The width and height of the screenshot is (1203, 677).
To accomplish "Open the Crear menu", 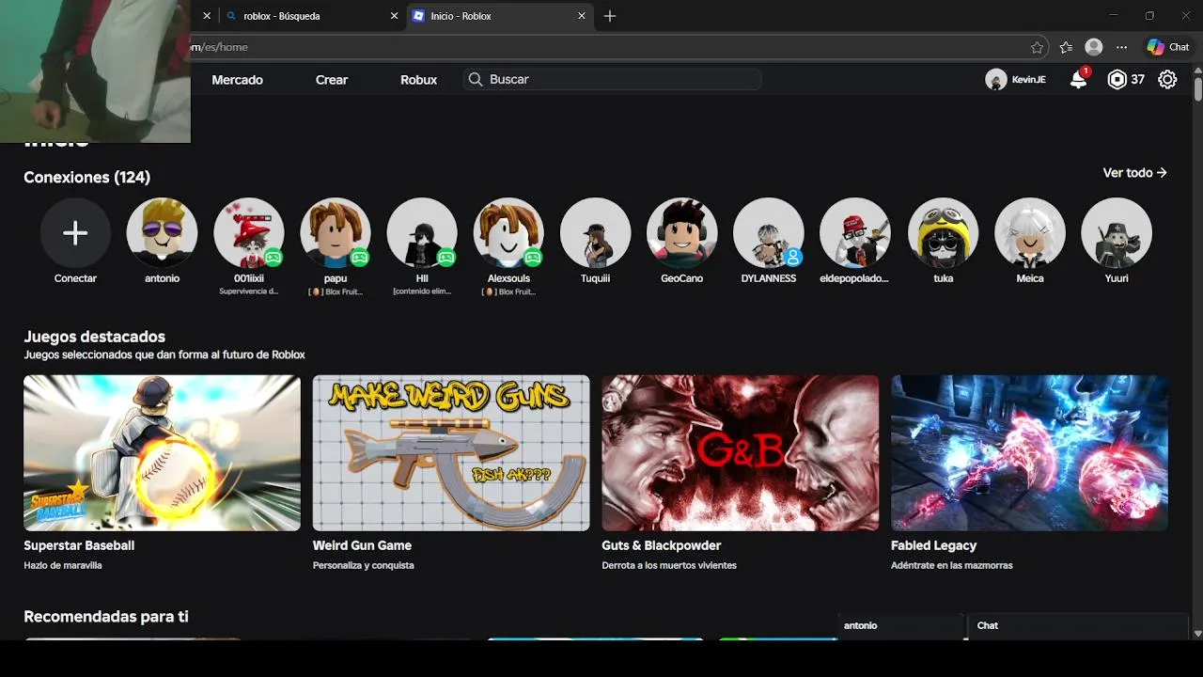I will pyautogui.click(x=332, y=80).
